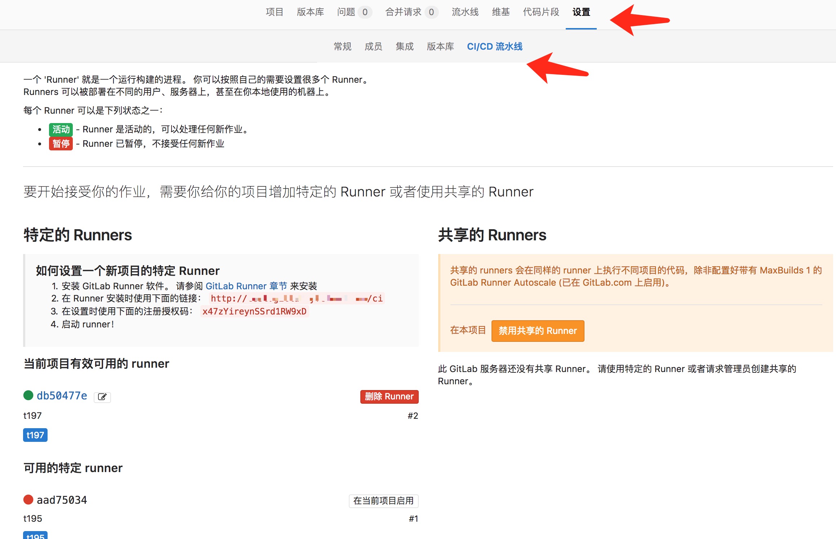The image size is (836, 539).
Task: Switch to the 集成 settings sub-tab
Action: click(404, 47)
